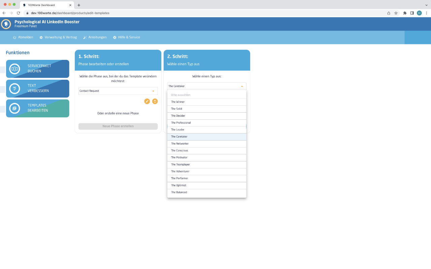Collapse the The Caretaker type dropdown

(206, 86)
